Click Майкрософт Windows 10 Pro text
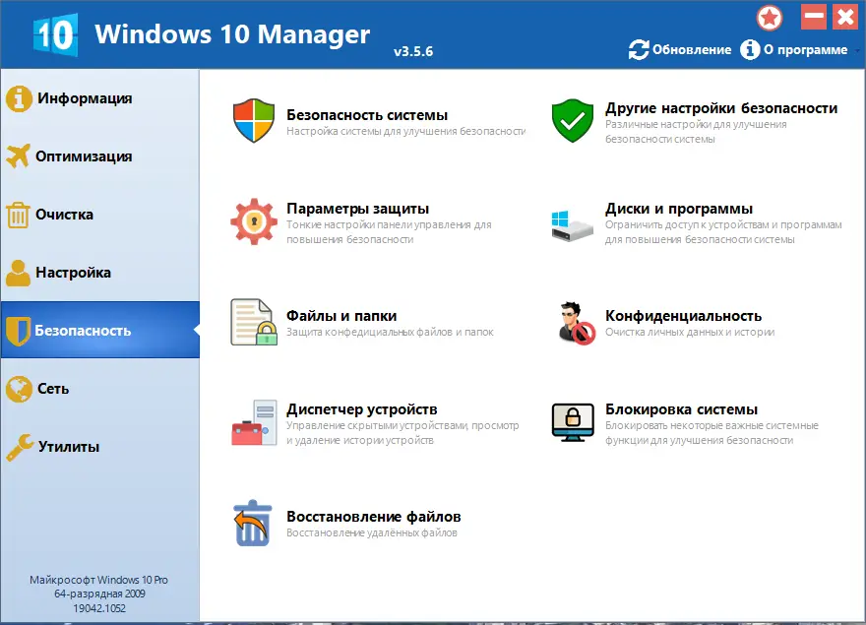The height and width of the screenshot is (625, 866). coord(98,580)
